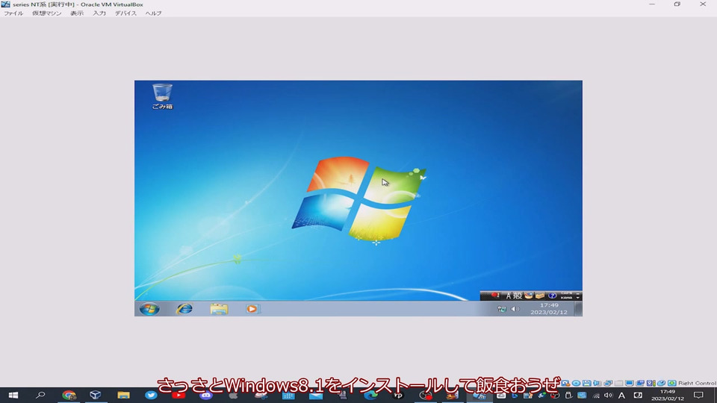Open language bar options arrow
This screenshot has height=403, width=717.
coord(578,298)
